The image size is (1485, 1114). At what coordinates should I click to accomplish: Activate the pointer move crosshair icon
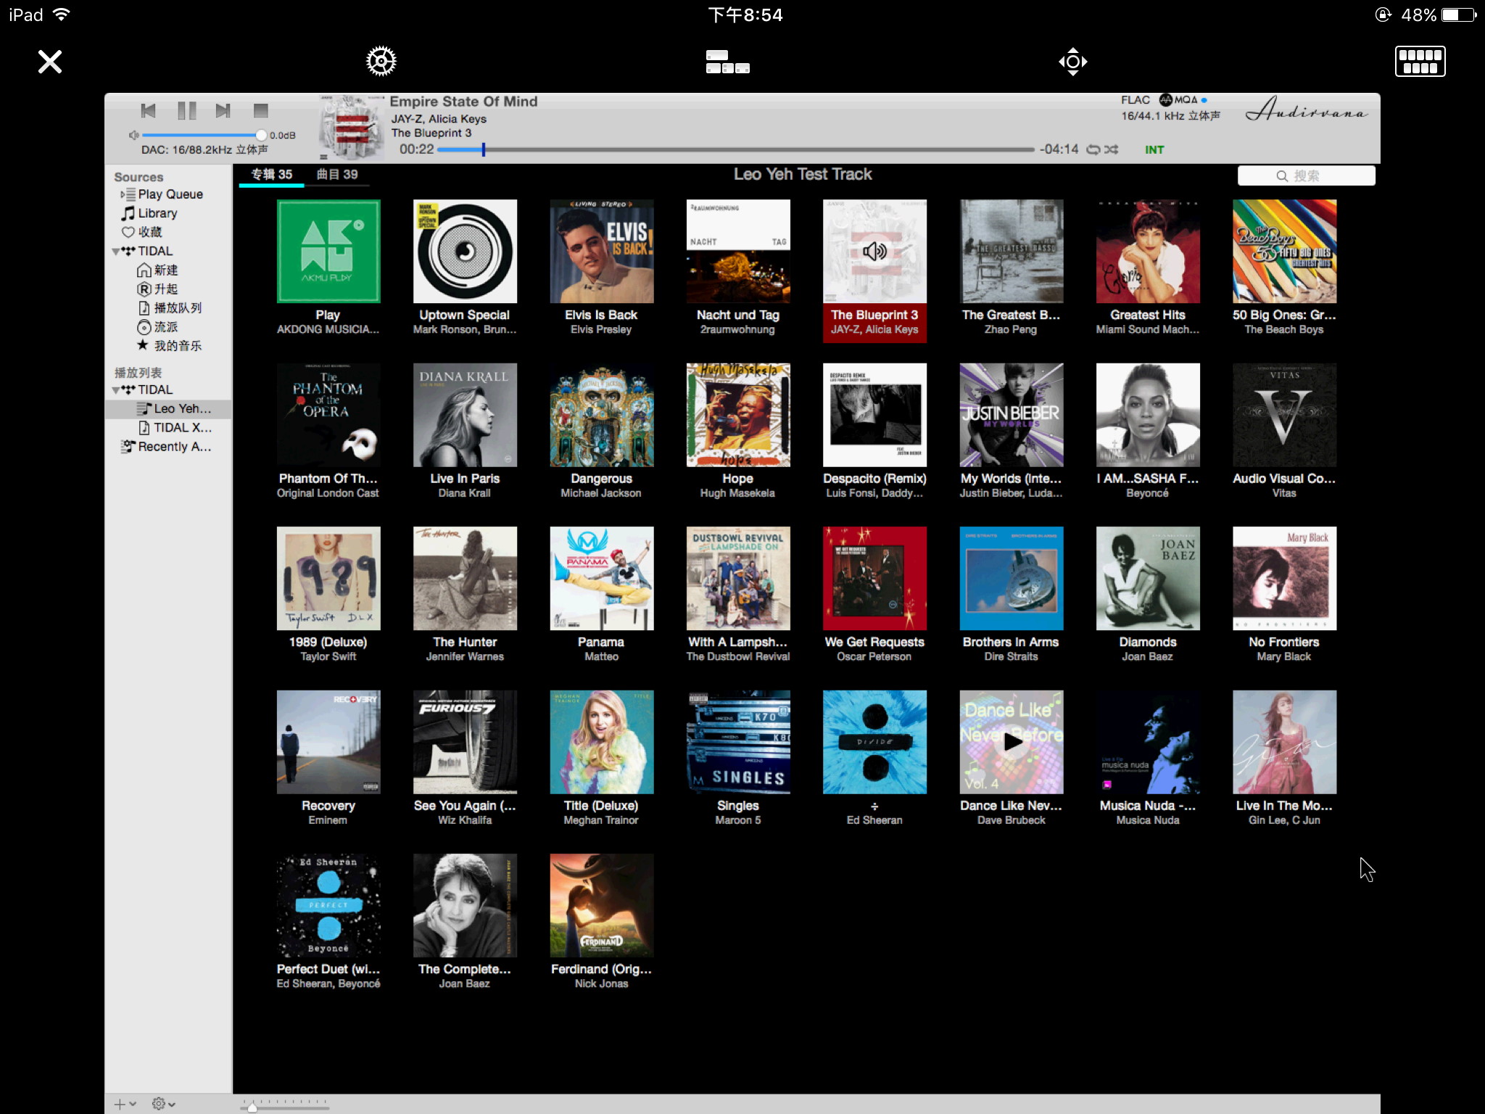[1072, 62]
